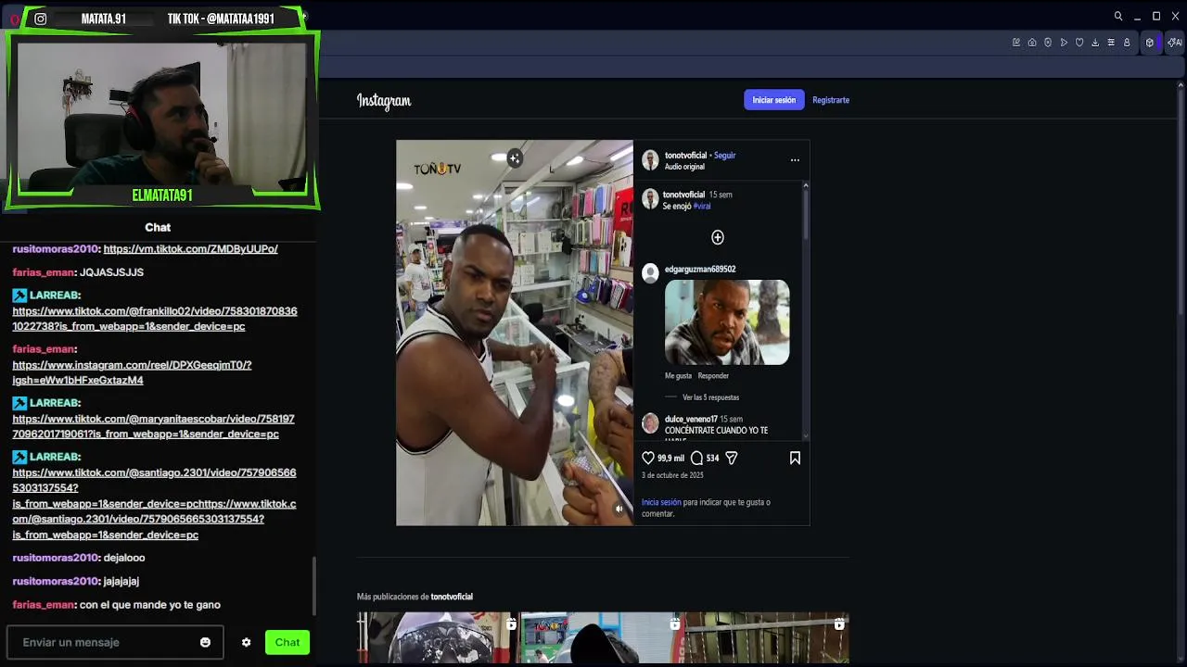The image size is (1187, 667).
Task: Click the "99,9 mil" likes count
Action: tap(670, 458)
